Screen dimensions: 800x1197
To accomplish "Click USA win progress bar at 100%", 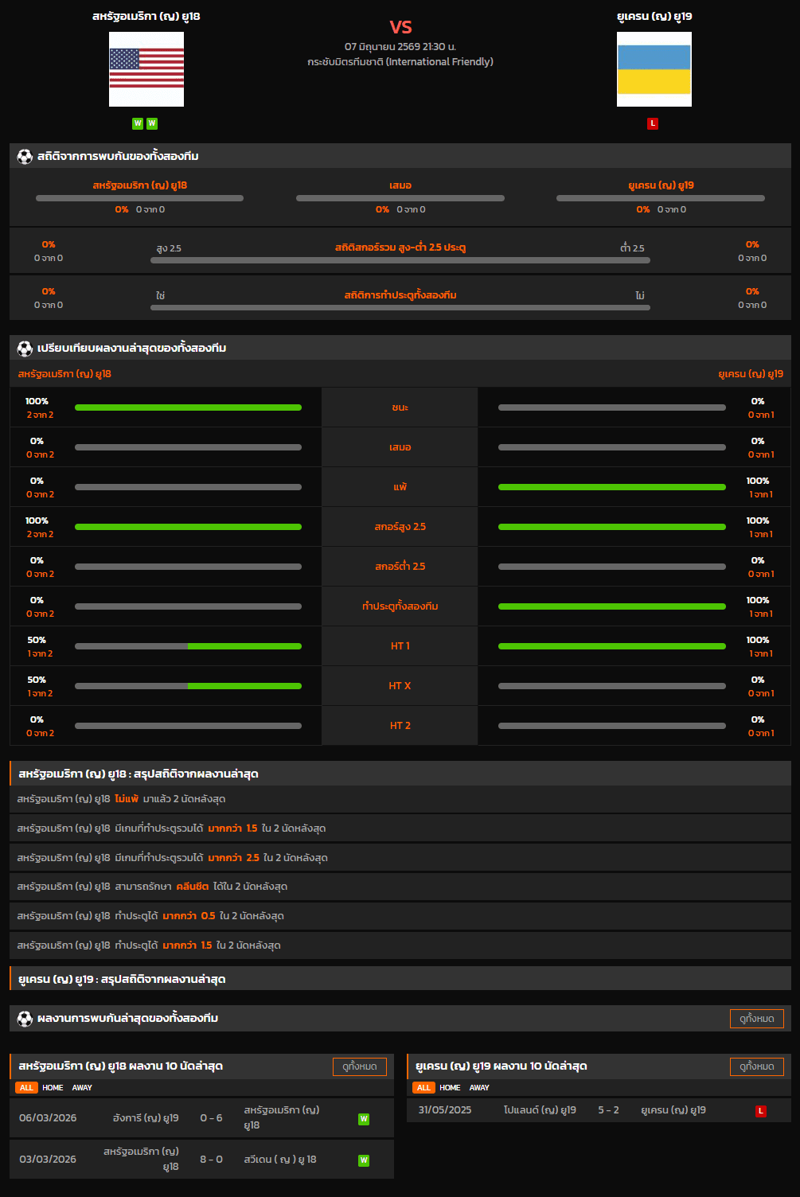I will click(188, 407).
